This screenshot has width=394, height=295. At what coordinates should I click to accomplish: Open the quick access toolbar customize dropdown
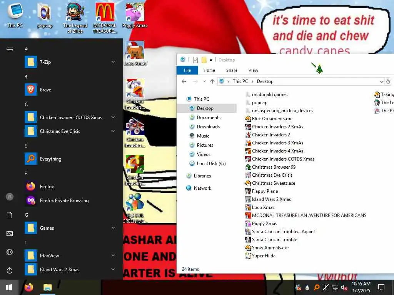coord(211,60)
